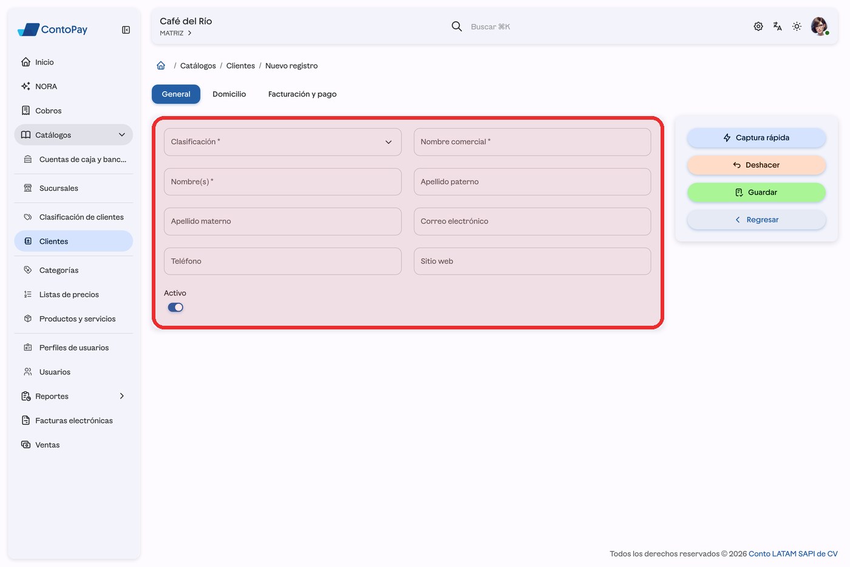
Task: Expand the Reportes submenu chevron
Action: (x=122, y=396)
